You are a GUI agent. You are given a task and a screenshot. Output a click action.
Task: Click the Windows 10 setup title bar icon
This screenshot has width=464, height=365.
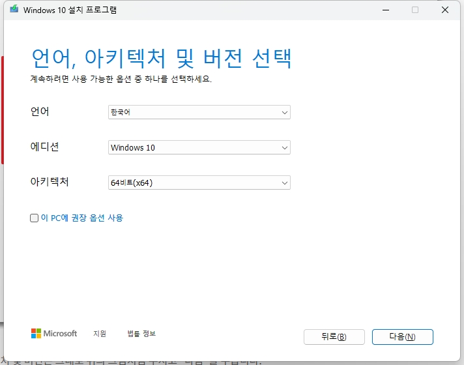pyautogui.click(x=14, y=9)
